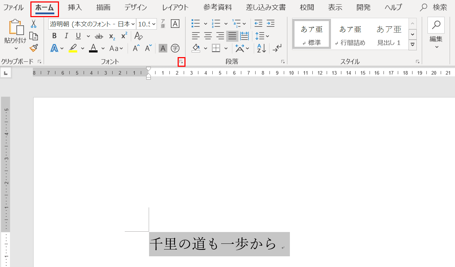Toggle justified alignment
The image size is (455, 267).
point(232,36)
